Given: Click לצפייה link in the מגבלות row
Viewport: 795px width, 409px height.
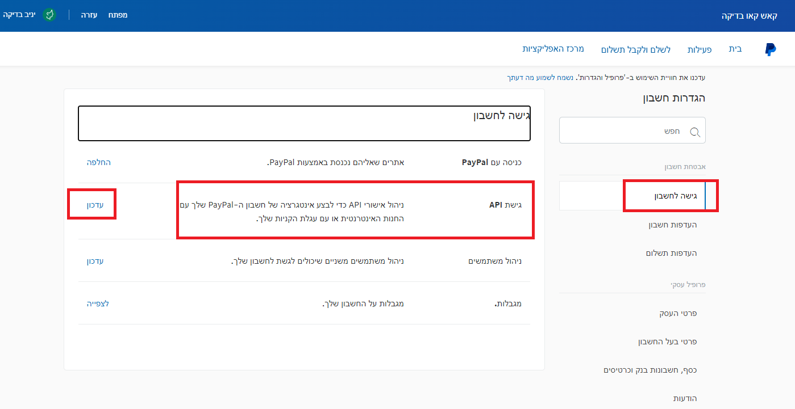Looking at the screenshot, I should point(98,303).
